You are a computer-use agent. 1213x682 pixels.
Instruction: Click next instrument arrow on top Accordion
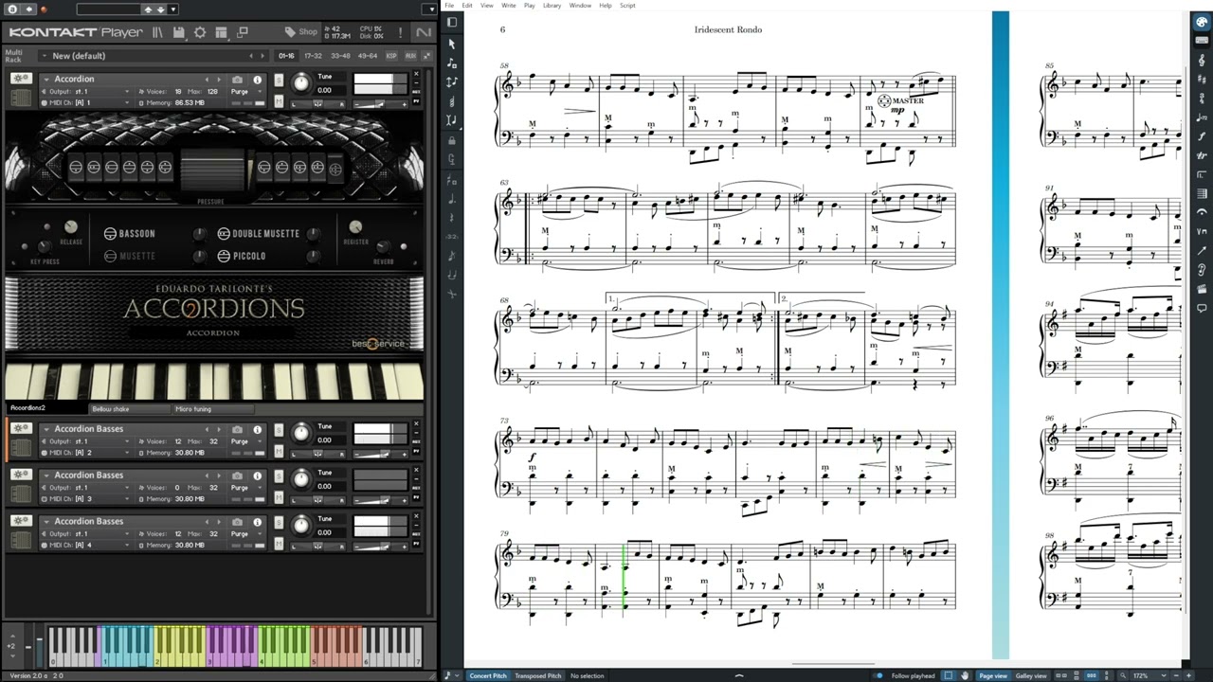221,80
